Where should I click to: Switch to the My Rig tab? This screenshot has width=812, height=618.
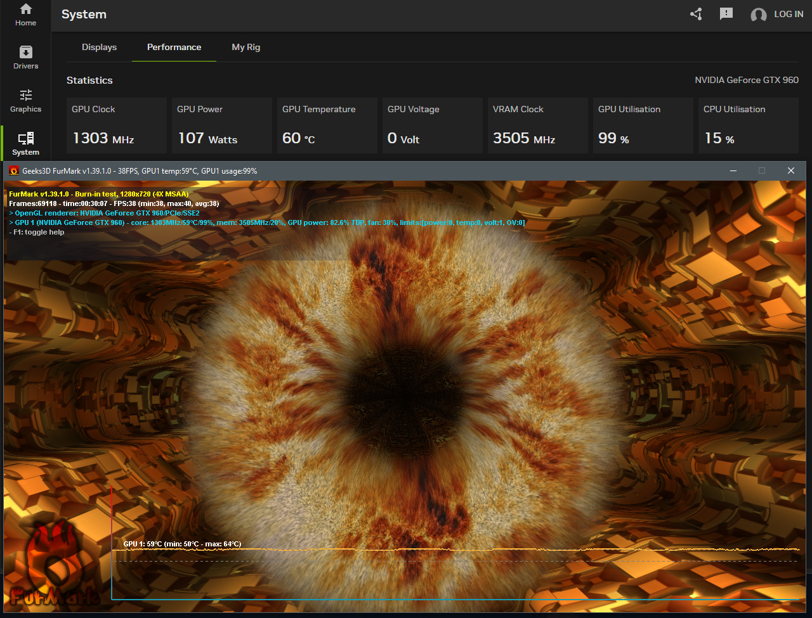pyautogui.click(x=246, y=47)
